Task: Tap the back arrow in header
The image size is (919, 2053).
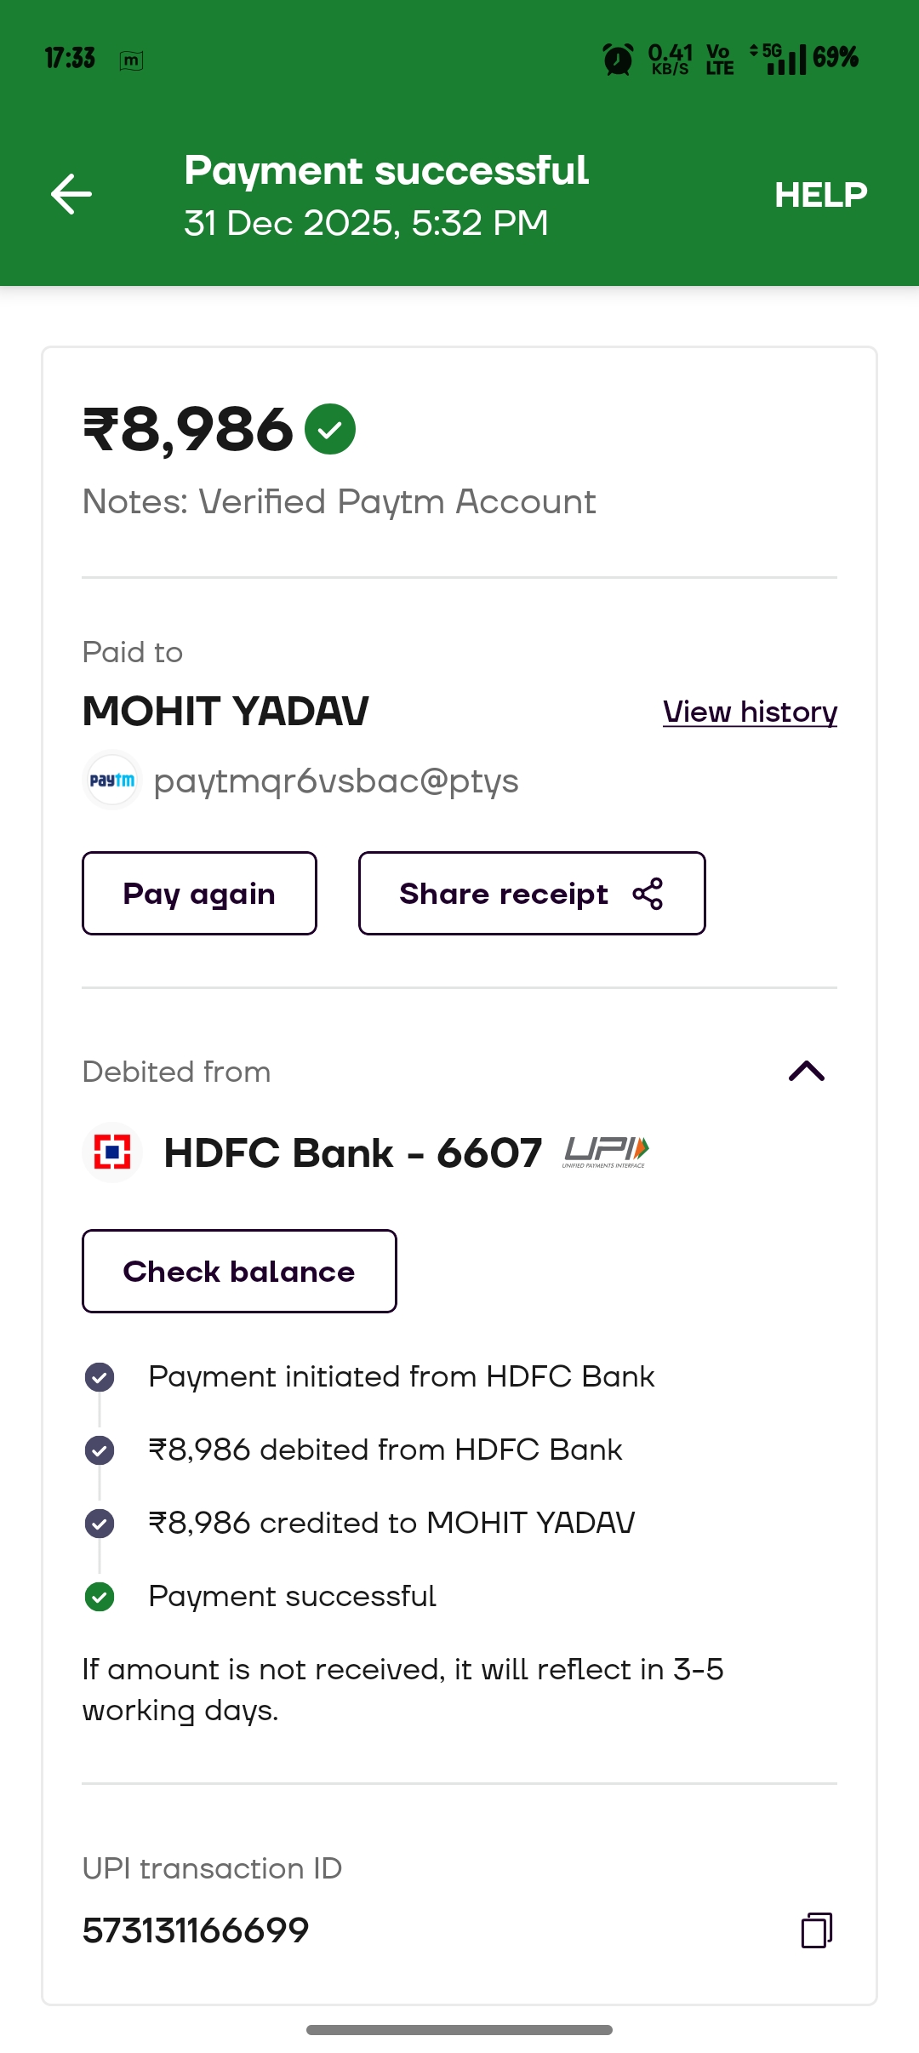Action: point(71,194)
